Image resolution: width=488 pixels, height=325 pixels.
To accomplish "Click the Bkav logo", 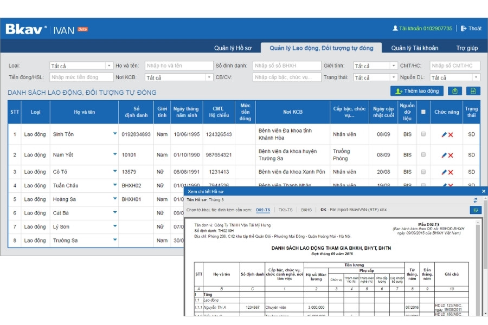I will pos(26,29).
